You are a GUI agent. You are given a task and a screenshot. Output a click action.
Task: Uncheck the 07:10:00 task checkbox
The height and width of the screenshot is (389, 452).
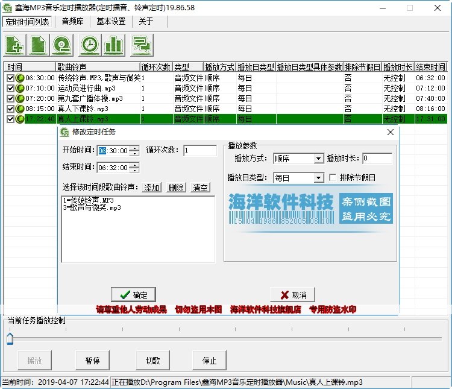coord(10,88)
